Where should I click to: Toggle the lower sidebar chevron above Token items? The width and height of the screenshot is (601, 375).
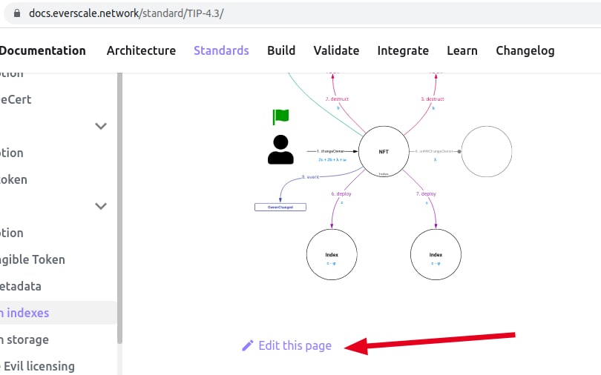[102, 206]
